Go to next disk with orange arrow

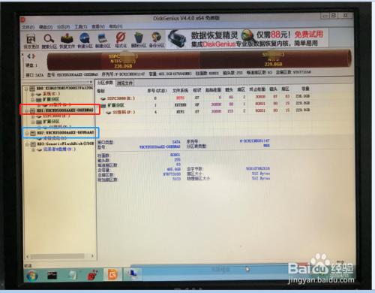[x=34, y=56]
